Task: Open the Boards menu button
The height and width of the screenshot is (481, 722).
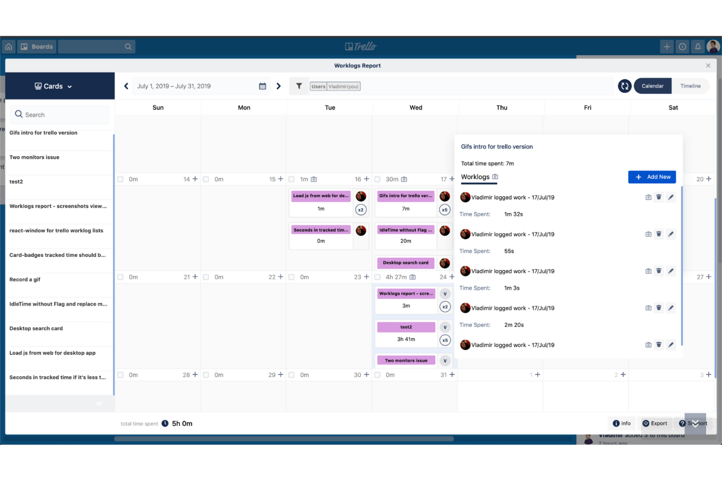Action: [37, 47]
